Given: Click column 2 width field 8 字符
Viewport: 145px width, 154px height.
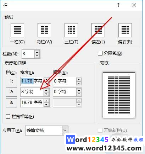Looking at the screenshot, I should tap(32, 92).
